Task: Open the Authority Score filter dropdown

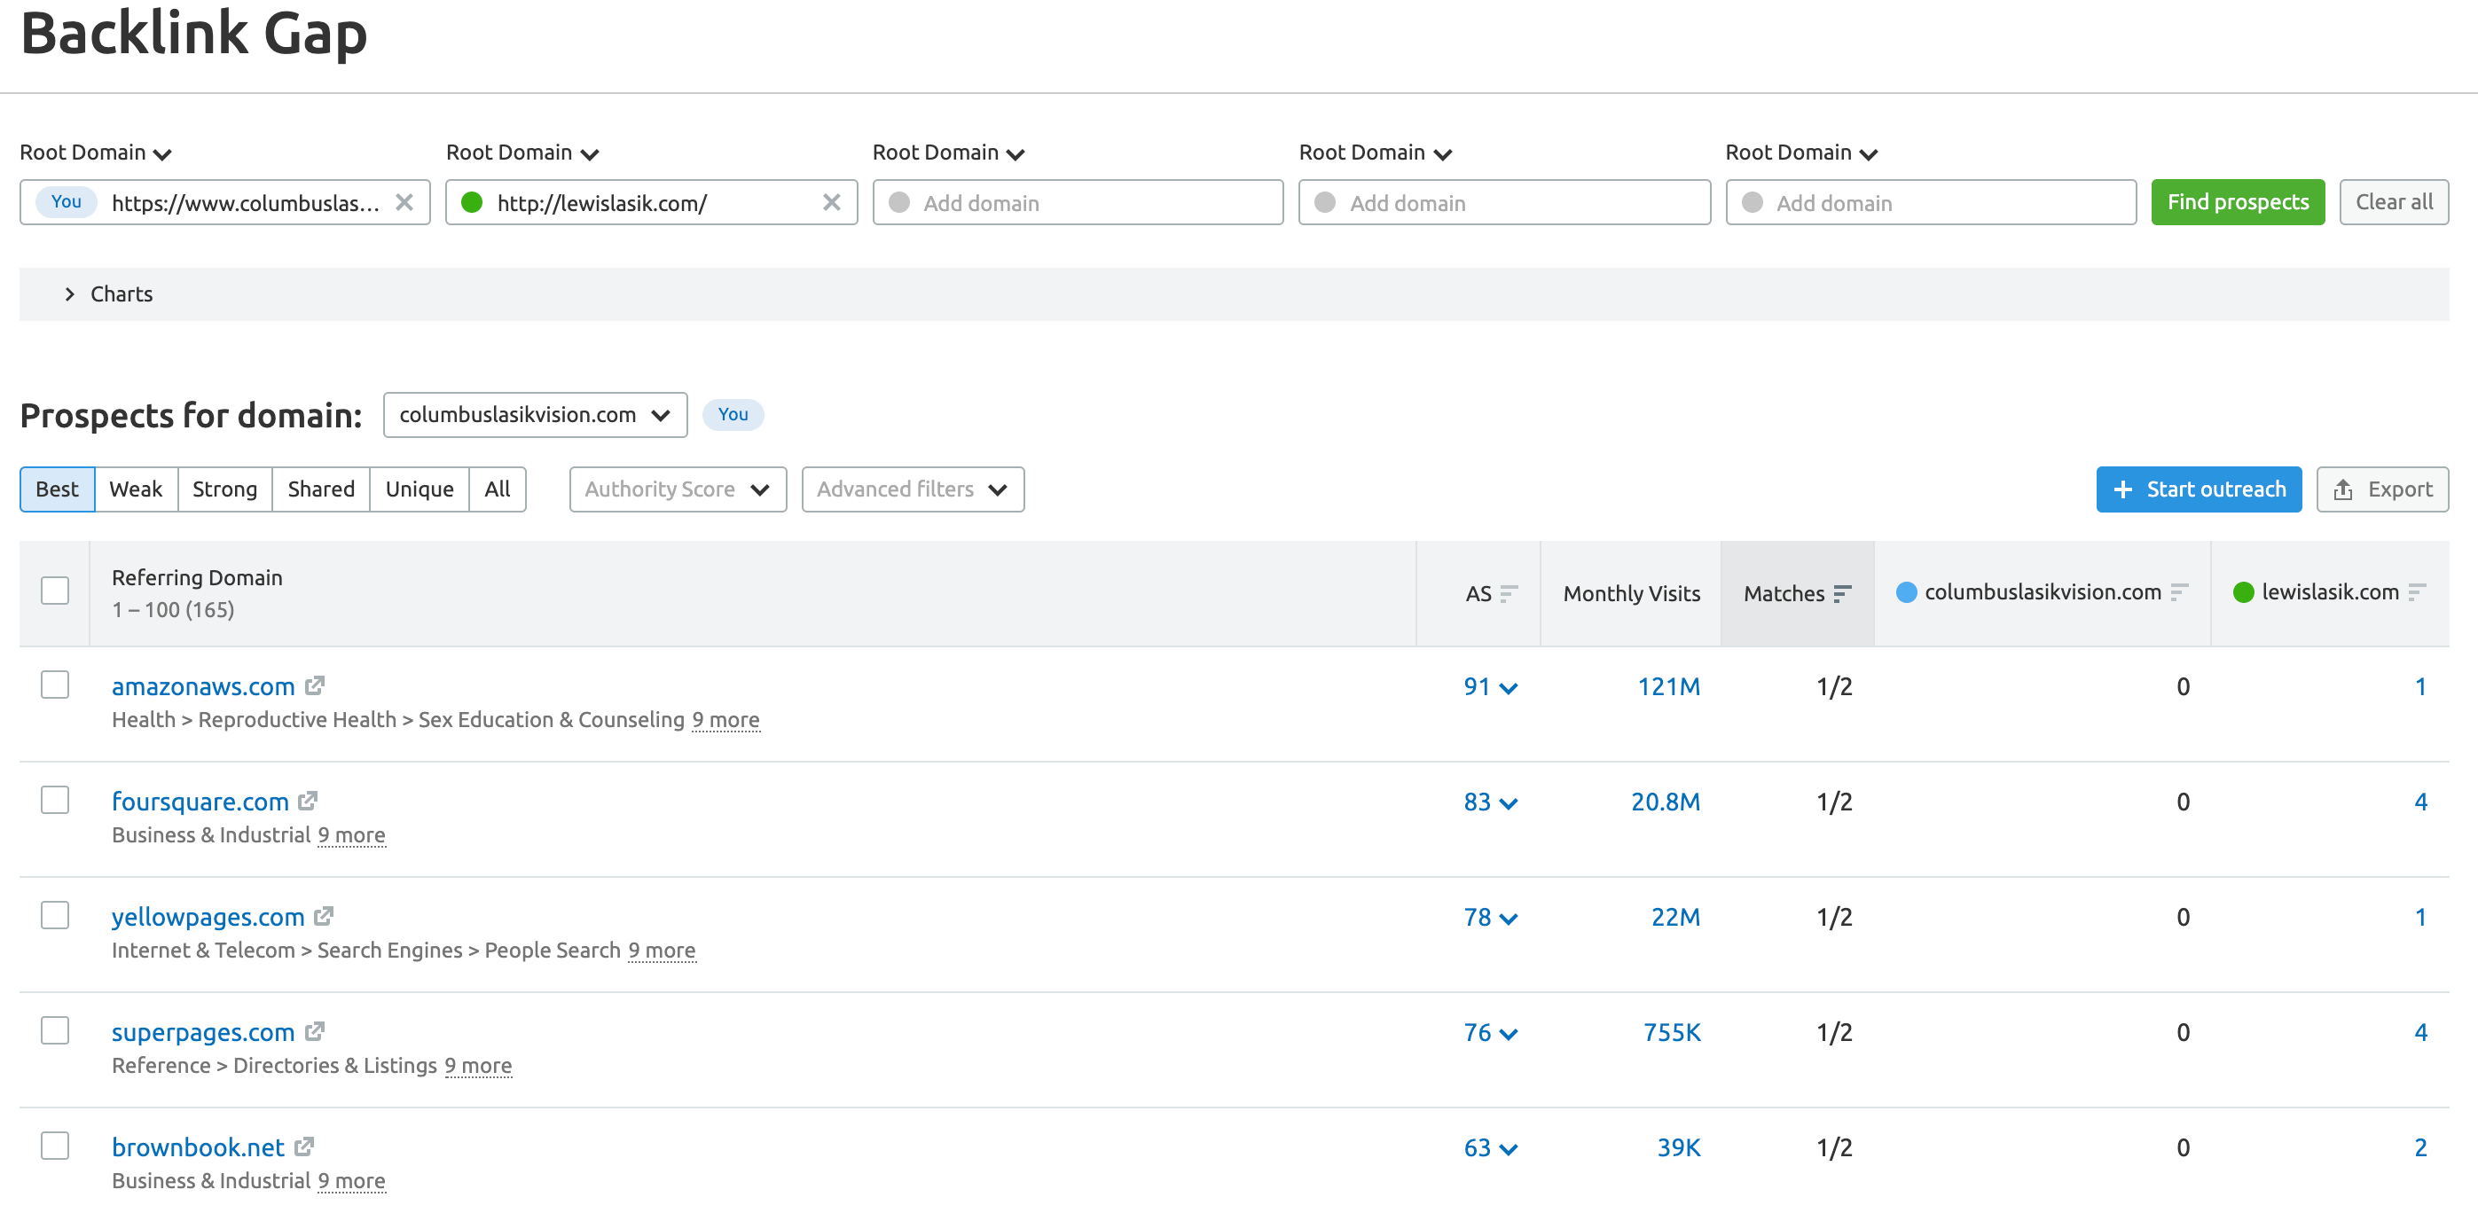Action: click(x=678, y=489)
